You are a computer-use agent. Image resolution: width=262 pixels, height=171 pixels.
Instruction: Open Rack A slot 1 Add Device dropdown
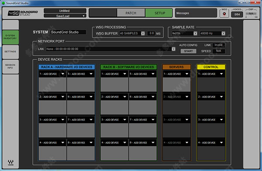(52, 74)
